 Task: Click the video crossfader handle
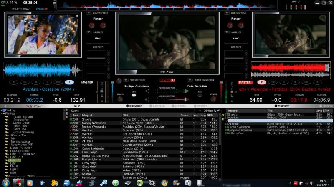click(x=186, y=91)
